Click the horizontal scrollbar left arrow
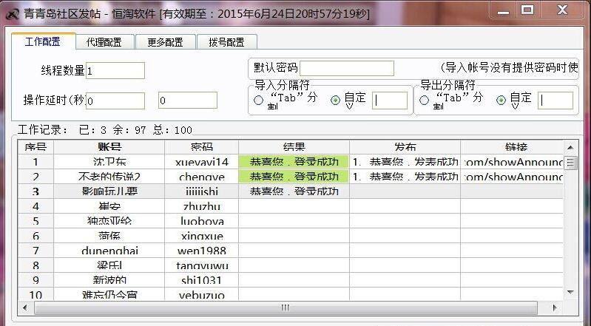The height and width of the screenshot is (326, 591). 25,308
